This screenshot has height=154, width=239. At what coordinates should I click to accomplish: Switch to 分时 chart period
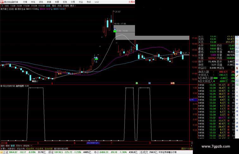[x=7, y=6]
